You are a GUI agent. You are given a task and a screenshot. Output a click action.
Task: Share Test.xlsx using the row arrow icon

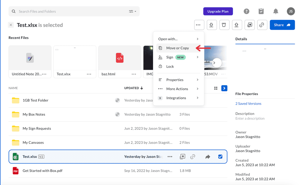pyautogui.click(x=208, y=157)
